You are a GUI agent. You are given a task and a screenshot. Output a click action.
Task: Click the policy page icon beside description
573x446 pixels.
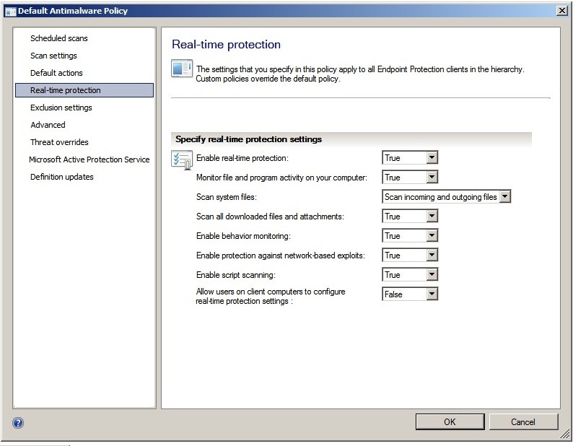pyautogui.click(x=182, y=69)
